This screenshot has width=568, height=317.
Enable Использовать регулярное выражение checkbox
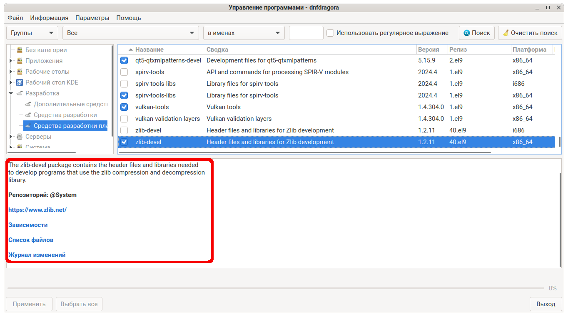(330, 33)
